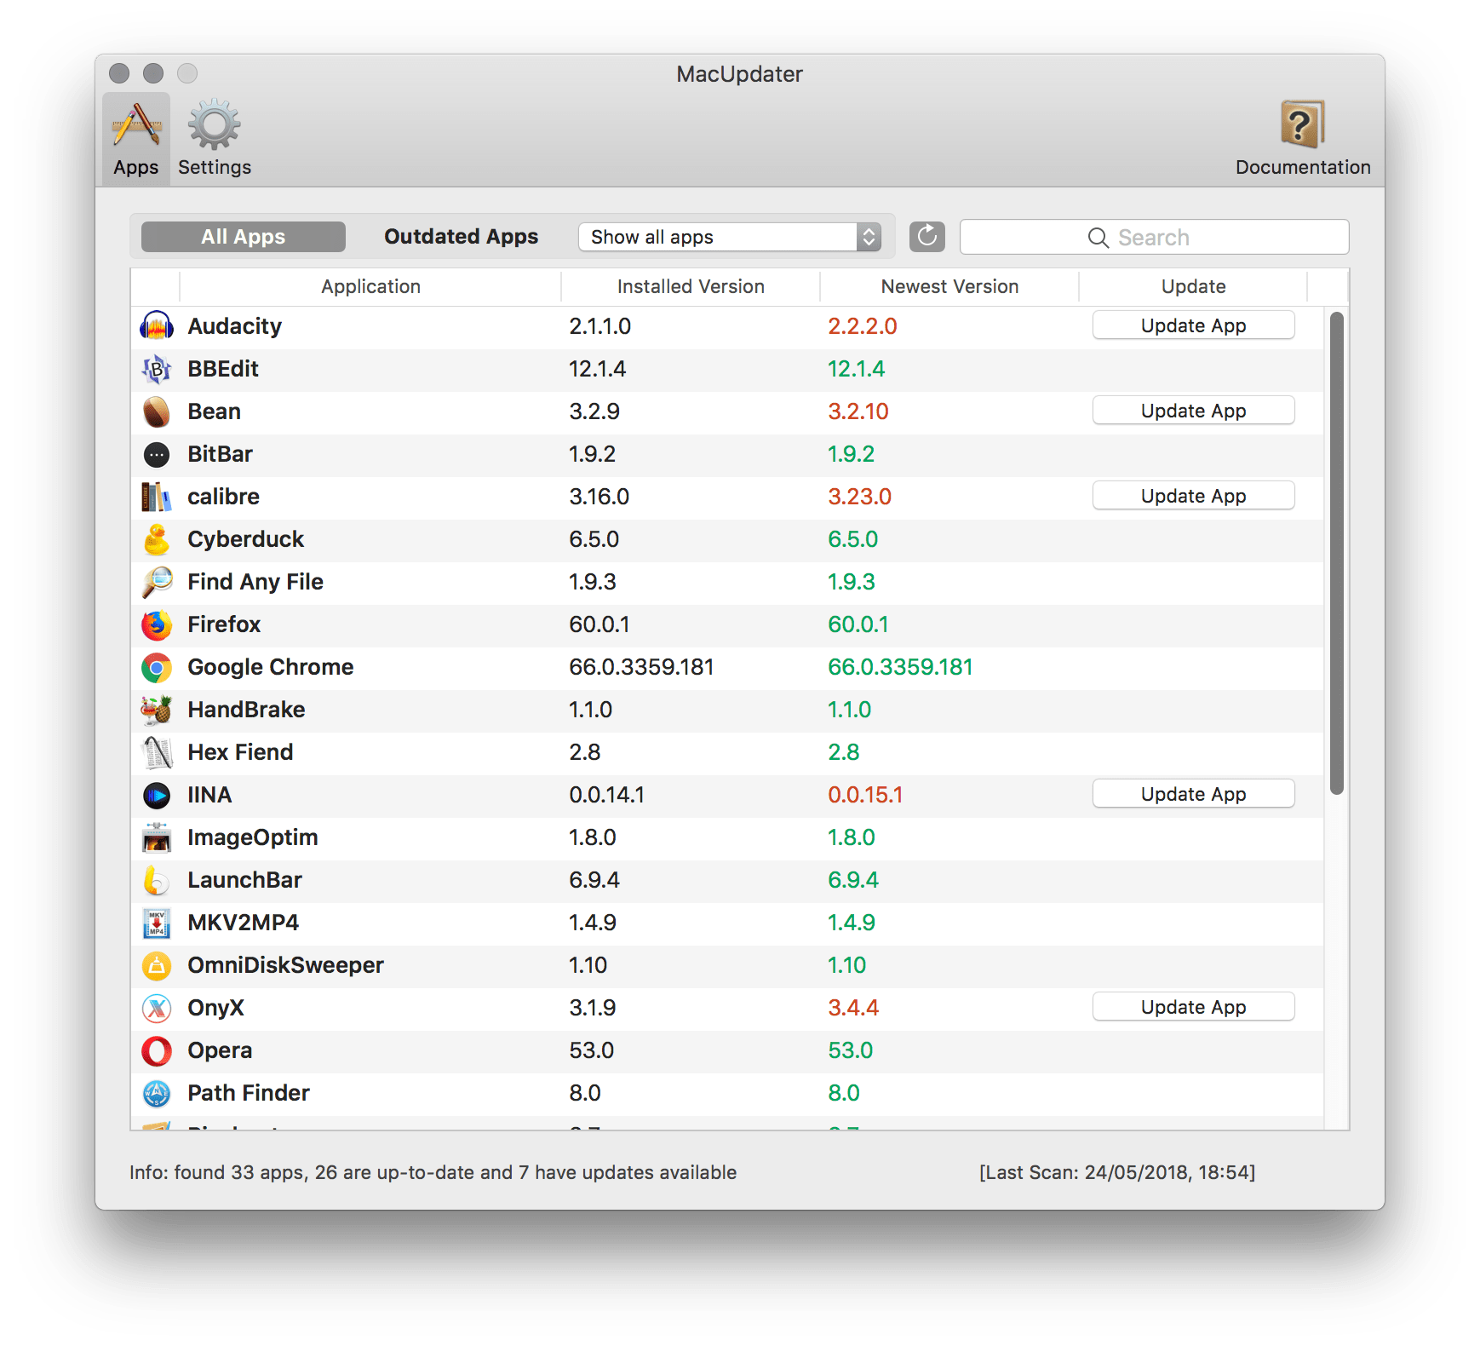Viewport: 1480px width, 1346px height.
Task: Click calibre newest version 3.23.0
Action: pos(859,497)
